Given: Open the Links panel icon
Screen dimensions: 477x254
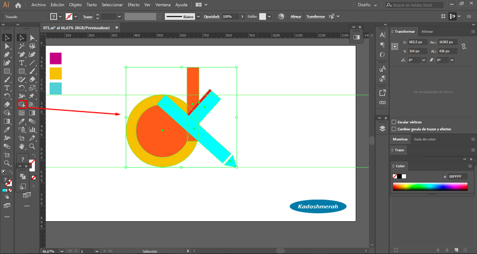Looking at the screenshot, I should (x=383, y=103).
